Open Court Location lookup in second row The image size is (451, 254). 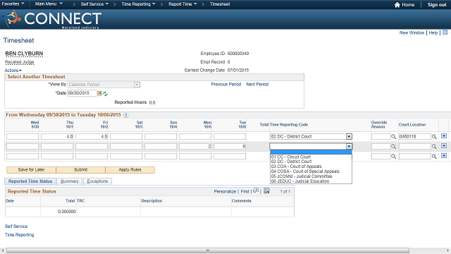click(434, 147)
